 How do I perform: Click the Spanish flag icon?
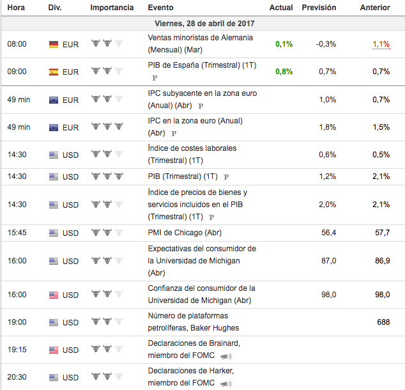tap(54, 72)
